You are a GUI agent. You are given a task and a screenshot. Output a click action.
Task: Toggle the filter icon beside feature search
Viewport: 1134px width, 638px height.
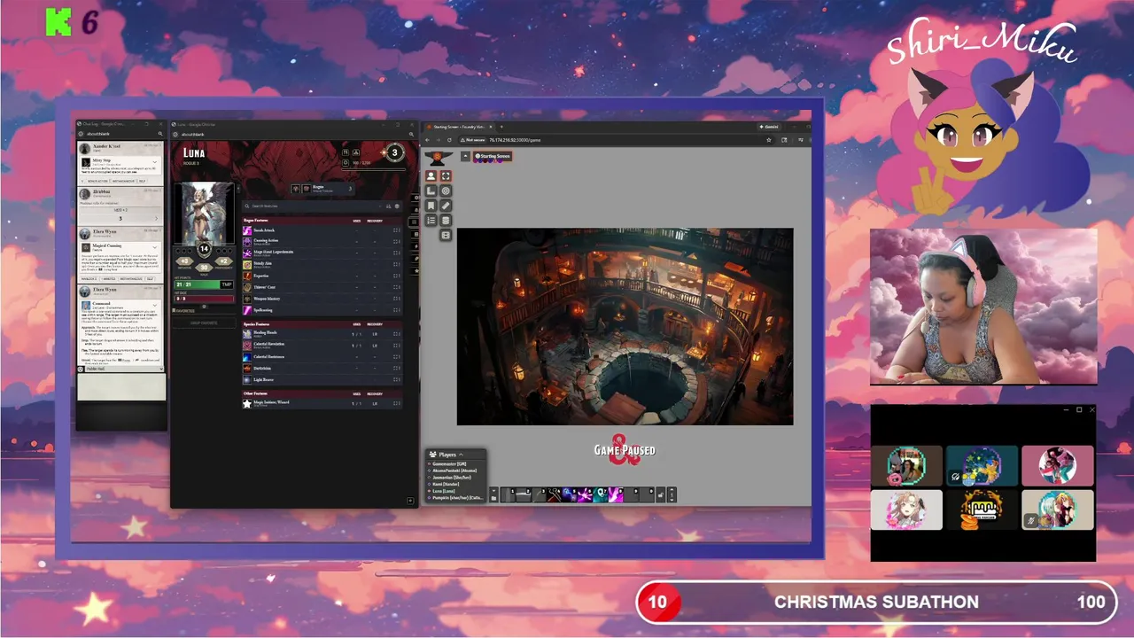click(x=397, y=206)
